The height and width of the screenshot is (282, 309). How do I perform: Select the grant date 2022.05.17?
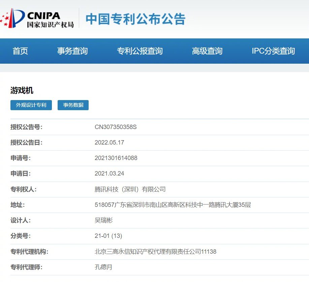[109, 143]
